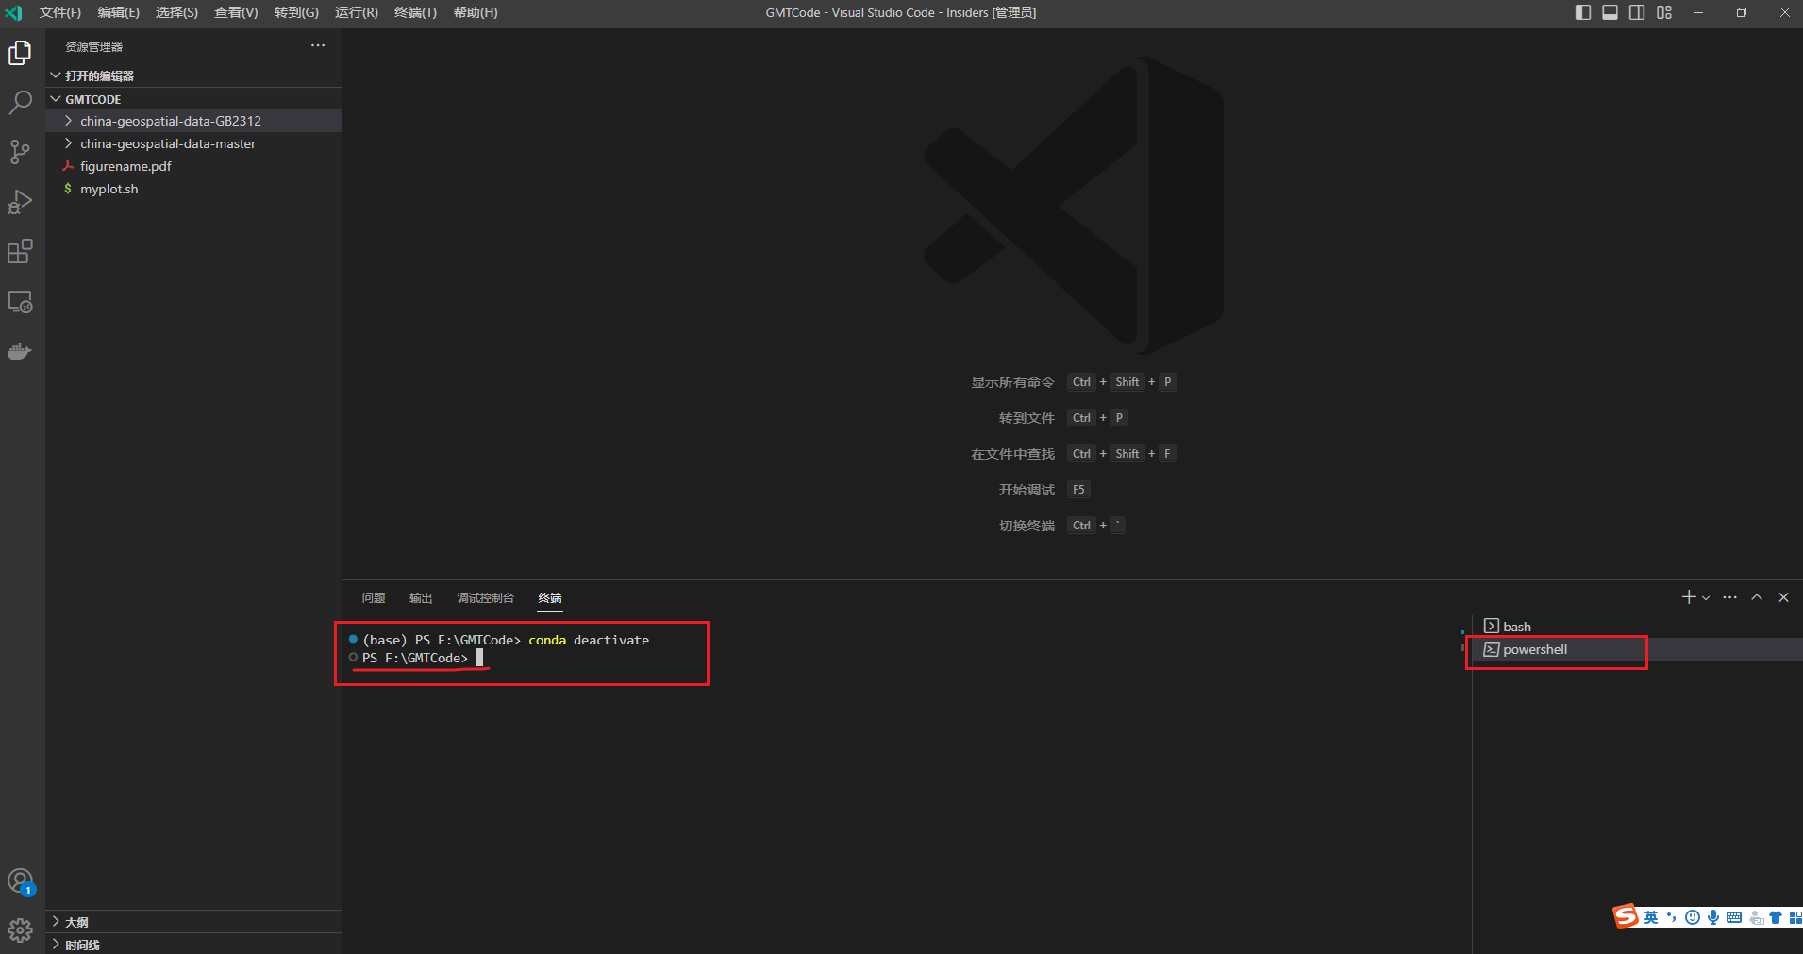Image resolution: width=1803 pixels, height=954 pixels.
Task: Click the Sogou input method tray icon
Action: 1625,915
